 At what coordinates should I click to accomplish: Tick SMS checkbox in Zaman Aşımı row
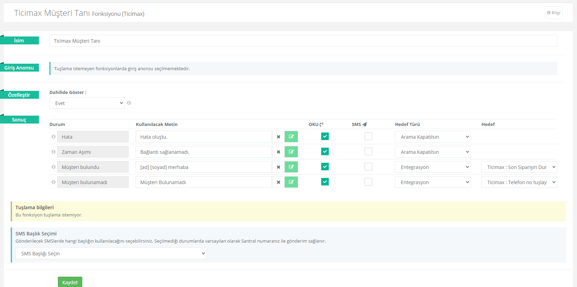[x=368, y=151]
